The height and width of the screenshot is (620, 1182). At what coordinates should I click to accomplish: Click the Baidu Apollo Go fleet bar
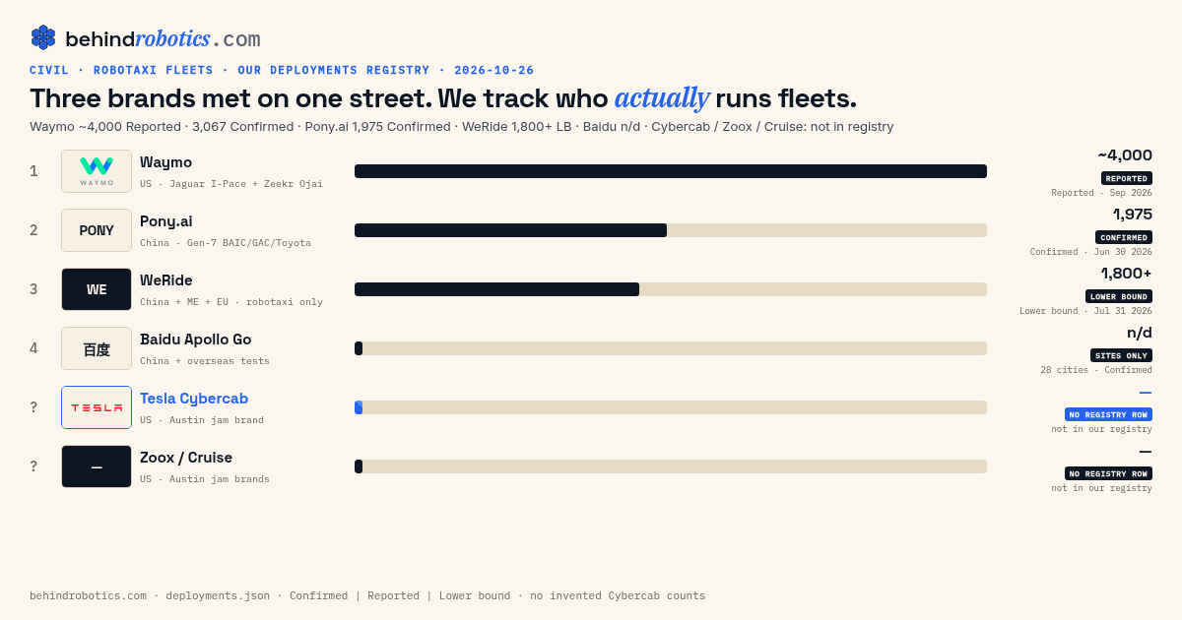[x=671, y=348]
